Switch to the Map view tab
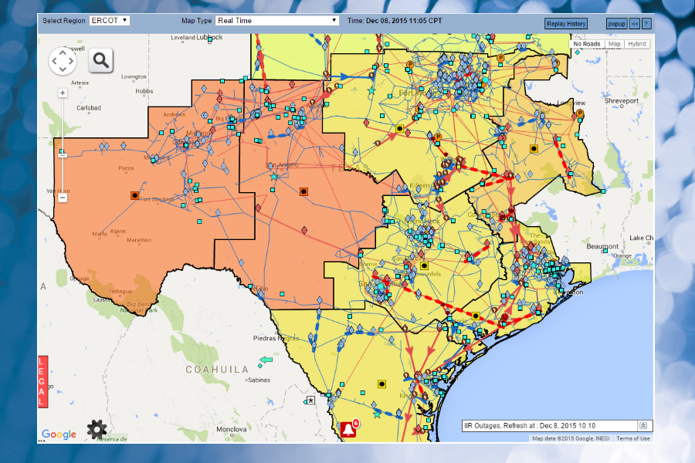This screenshot has width=695, height=463. coord(615,44)
